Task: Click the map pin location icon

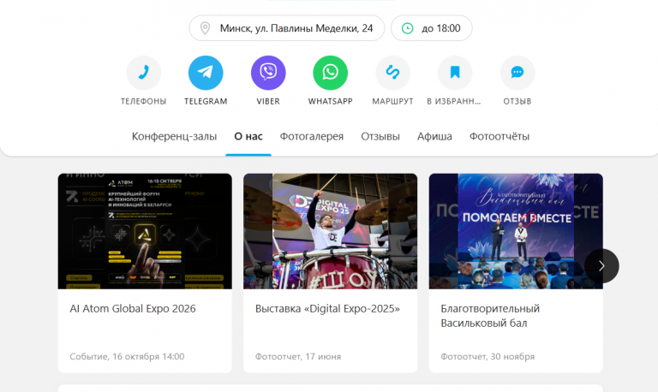Action: point(205,28)
